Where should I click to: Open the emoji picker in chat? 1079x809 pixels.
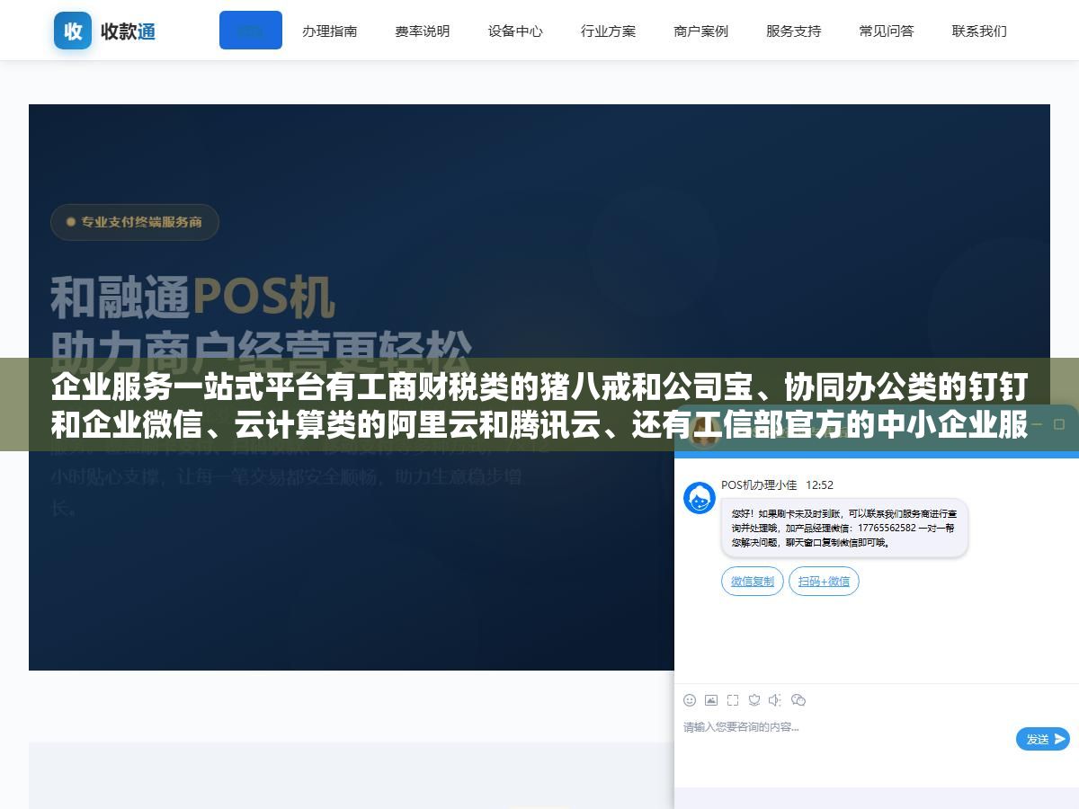690,700
